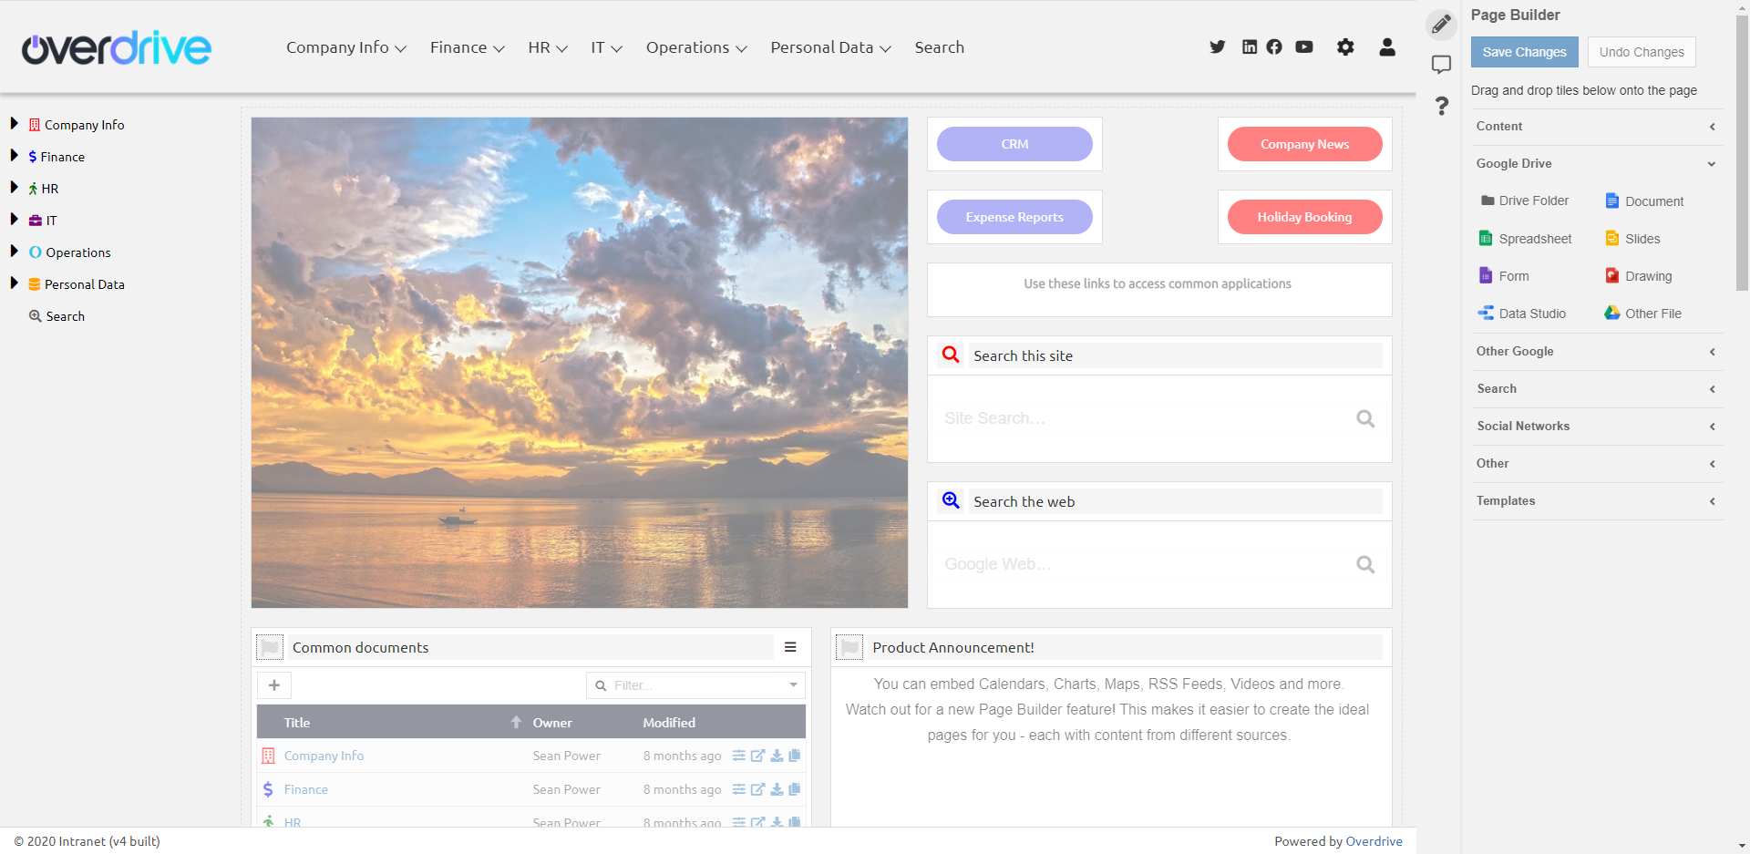Open the Common documents hamburger menu

click(790, 647)
